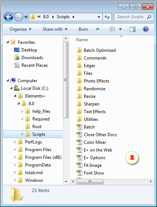Click the Help question mark icon
This screenshot has width=157, height=207.
coord(146,29)
